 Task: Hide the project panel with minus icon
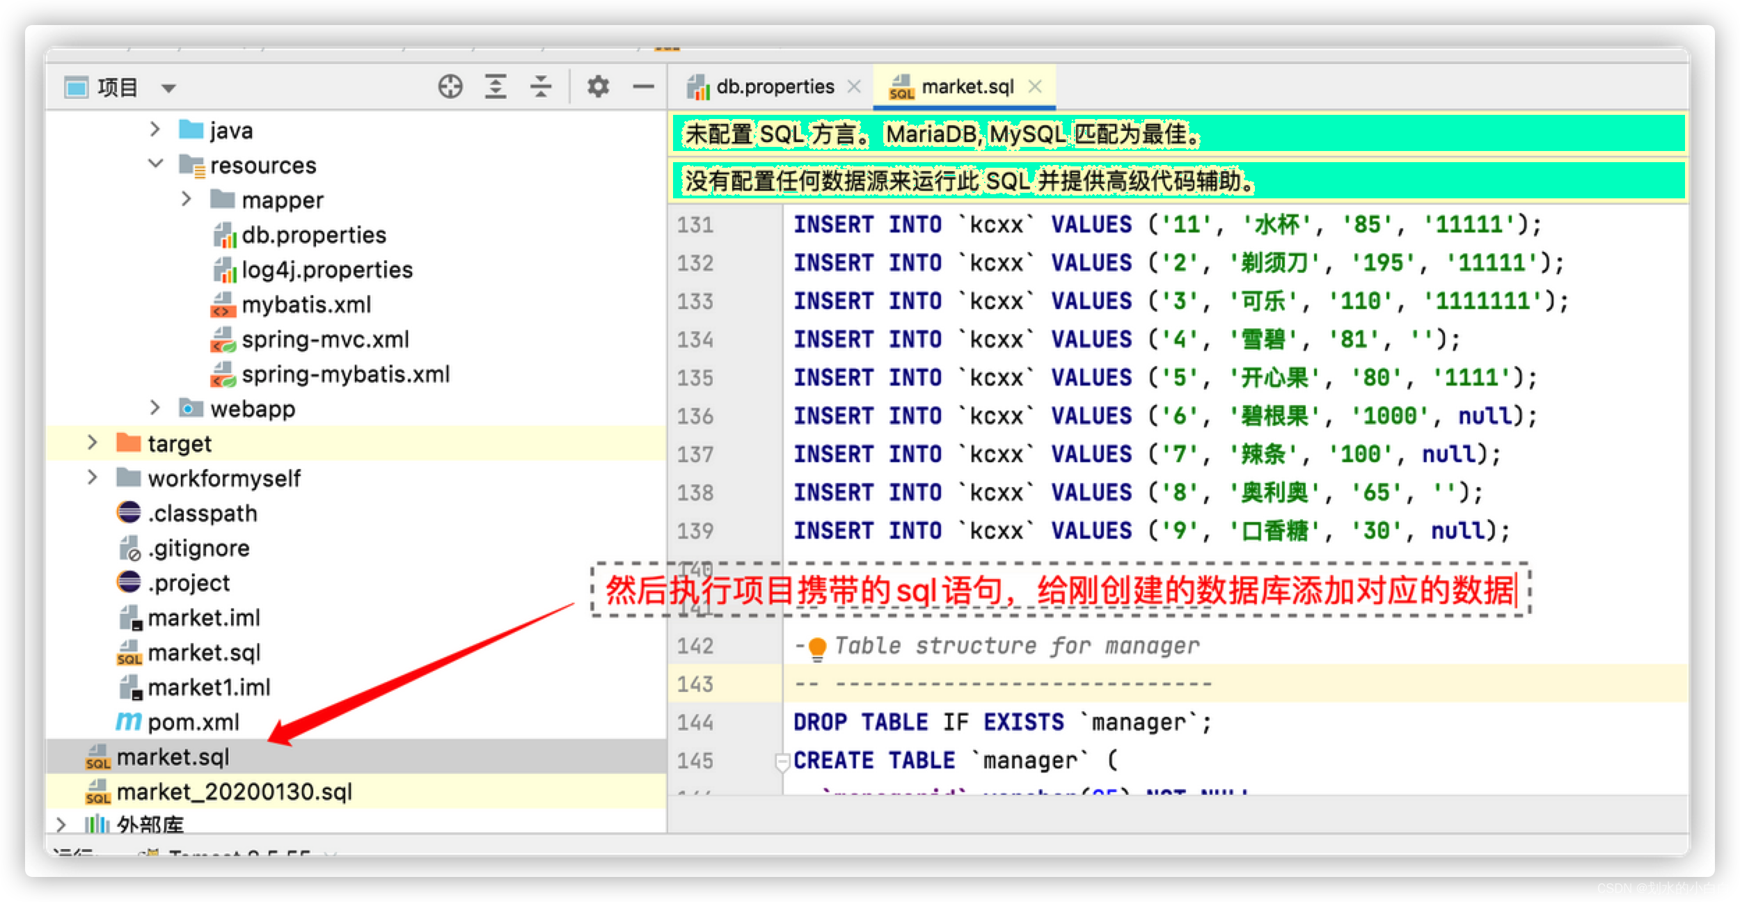coord(643,87)
